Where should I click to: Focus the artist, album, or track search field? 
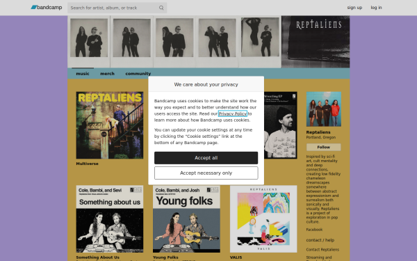coord(117,8)
